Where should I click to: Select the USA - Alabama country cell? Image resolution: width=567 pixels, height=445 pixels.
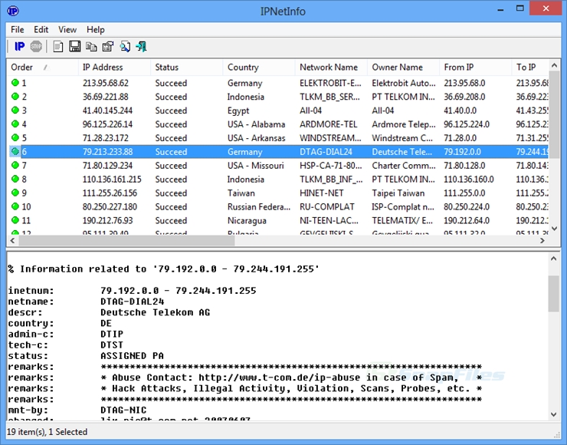click(256, 124)
